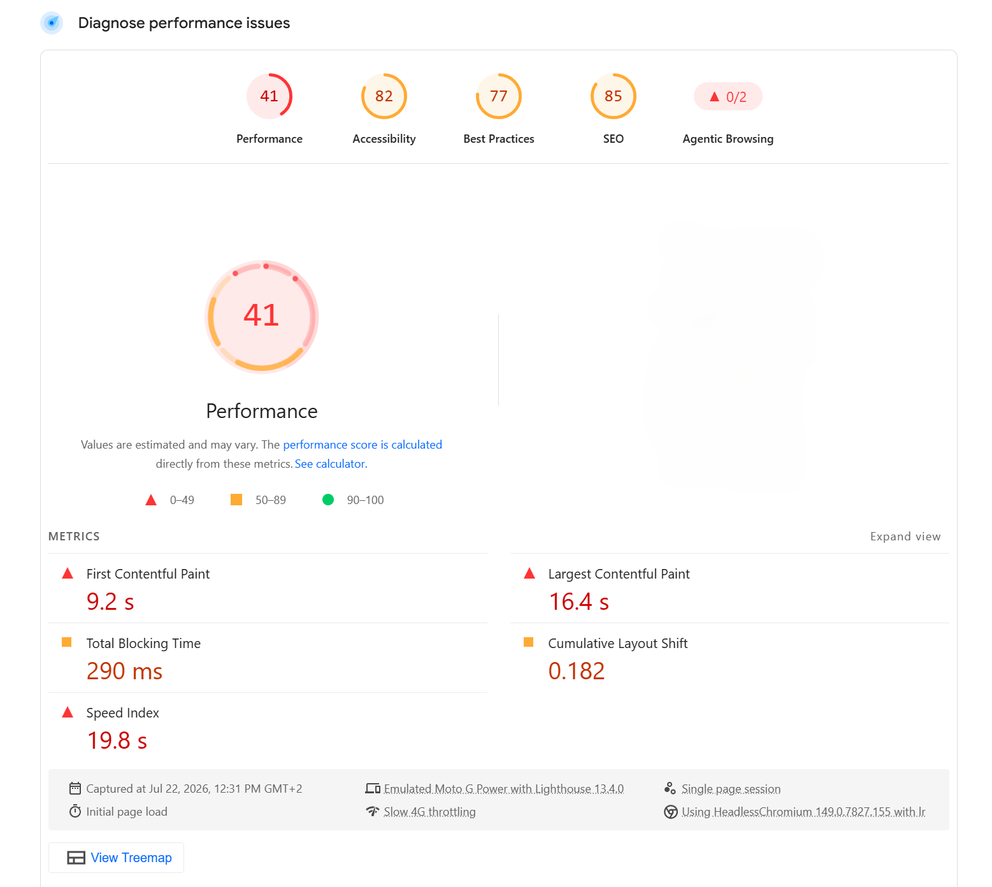Click the red triangle beside Largest Contentful Paint
The image size is (992, 887).
529,573
